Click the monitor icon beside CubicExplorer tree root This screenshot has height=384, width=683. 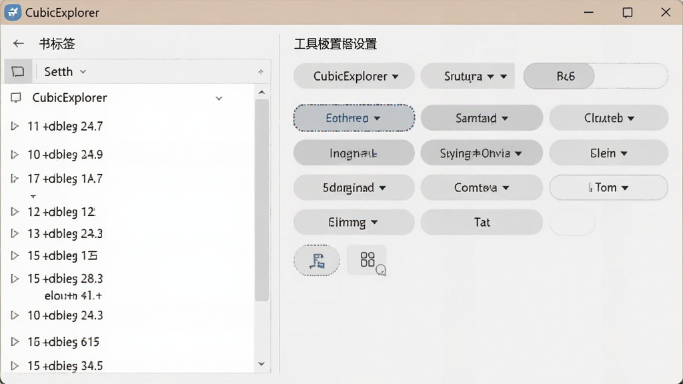click(16, 98)
